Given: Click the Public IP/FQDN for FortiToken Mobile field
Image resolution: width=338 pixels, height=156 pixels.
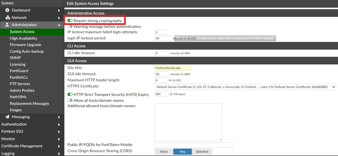Looking at the screenshot, I should coord(193,145).
